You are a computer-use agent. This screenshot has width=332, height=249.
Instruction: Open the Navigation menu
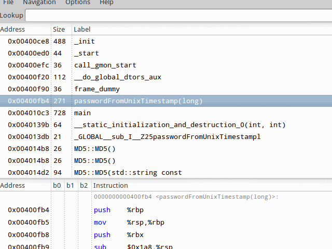(39, 2)
